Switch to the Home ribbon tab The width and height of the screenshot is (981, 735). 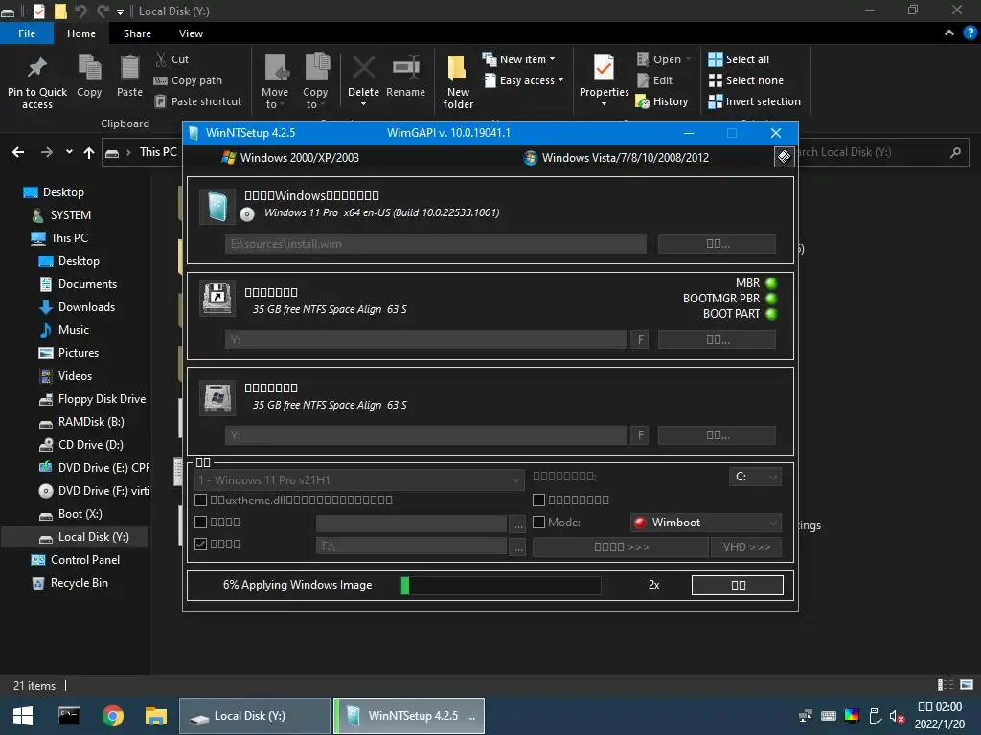tap(81, 33)
